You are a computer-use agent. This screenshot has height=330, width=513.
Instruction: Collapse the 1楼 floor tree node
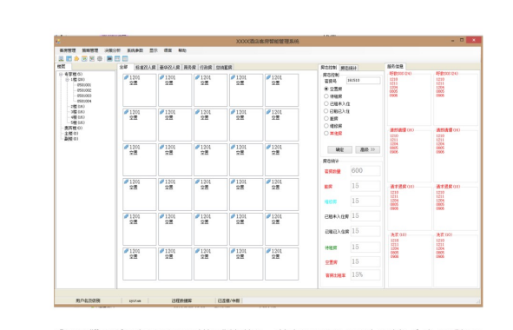coord(67,80)
